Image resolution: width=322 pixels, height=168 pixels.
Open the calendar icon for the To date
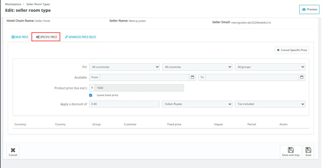(302, 77)
